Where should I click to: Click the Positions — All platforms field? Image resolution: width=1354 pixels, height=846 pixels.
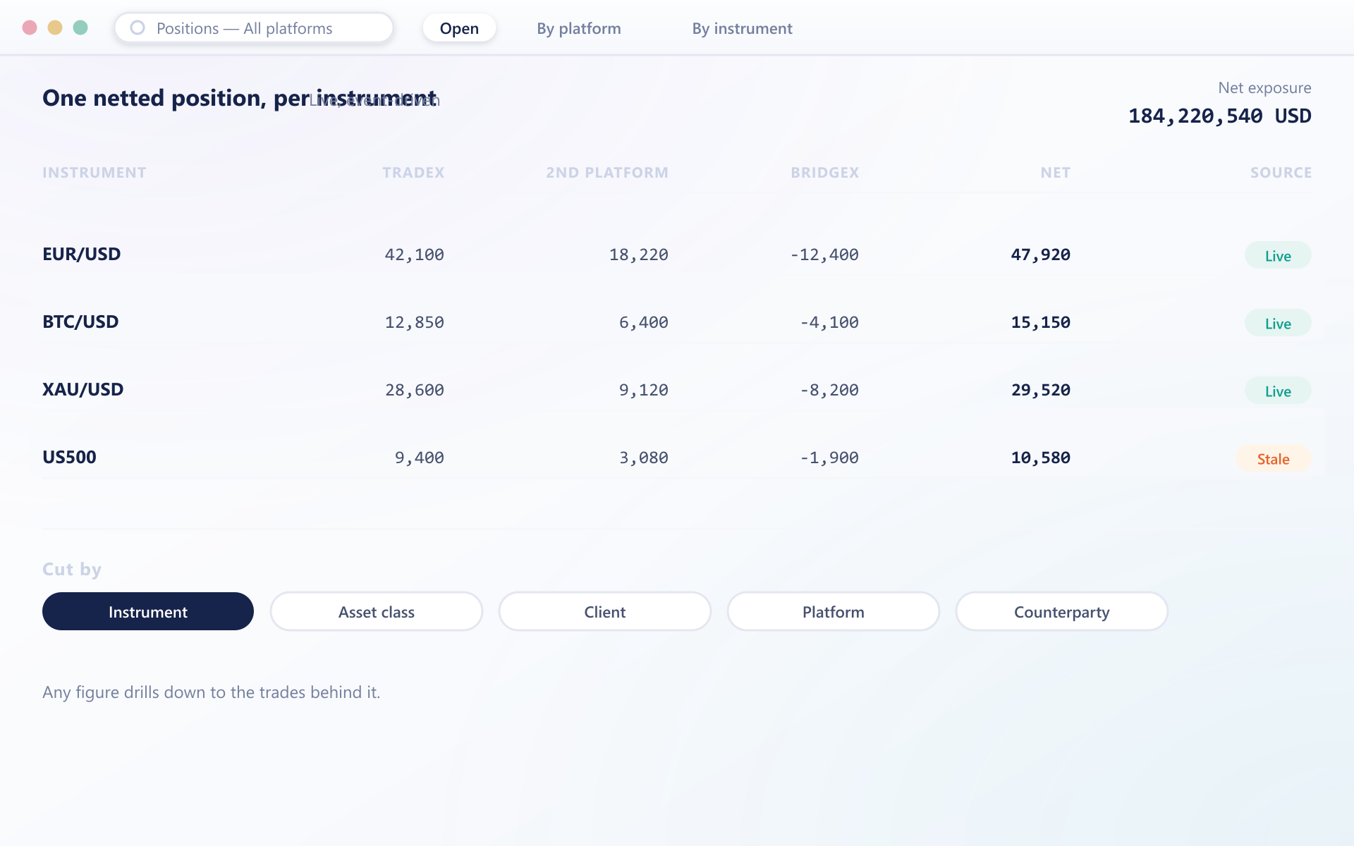[x=254, y=28]
